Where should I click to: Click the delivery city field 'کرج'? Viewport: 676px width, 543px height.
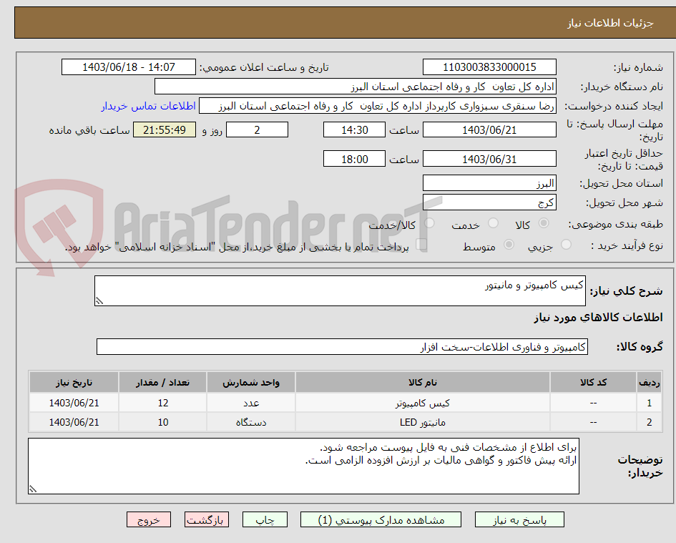(489, 202)
